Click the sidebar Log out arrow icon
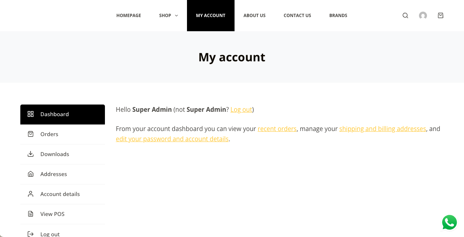Screen dimensions: 464x237 (x=31, y=234)
